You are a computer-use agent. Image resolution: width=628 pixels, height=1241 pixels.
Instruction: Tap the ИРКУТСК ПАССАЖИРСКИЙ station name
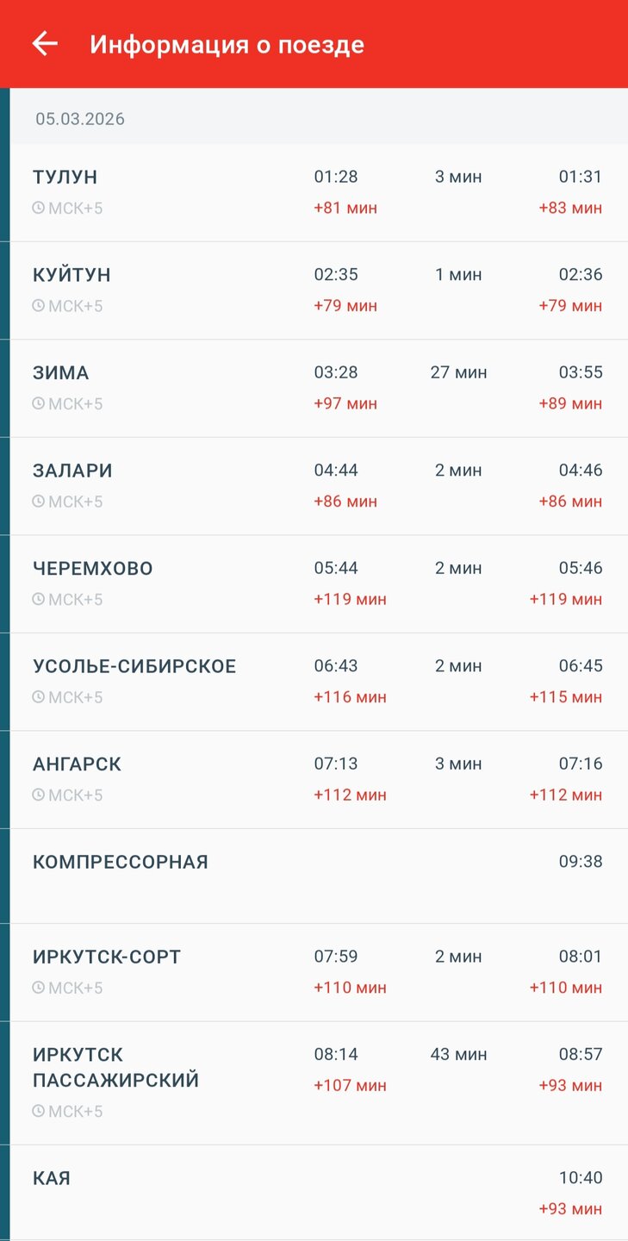tap(115, 1068)
